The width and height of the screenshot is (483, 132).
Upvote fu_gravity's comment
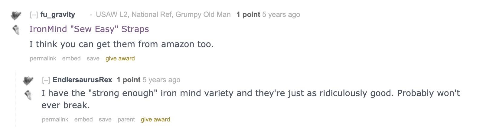[x=16, y=15]
